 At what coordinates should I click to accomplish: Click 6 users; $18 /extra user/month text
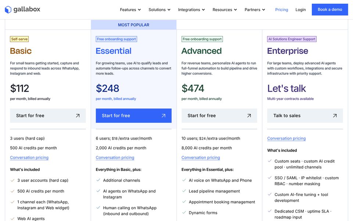pos(124,138)
